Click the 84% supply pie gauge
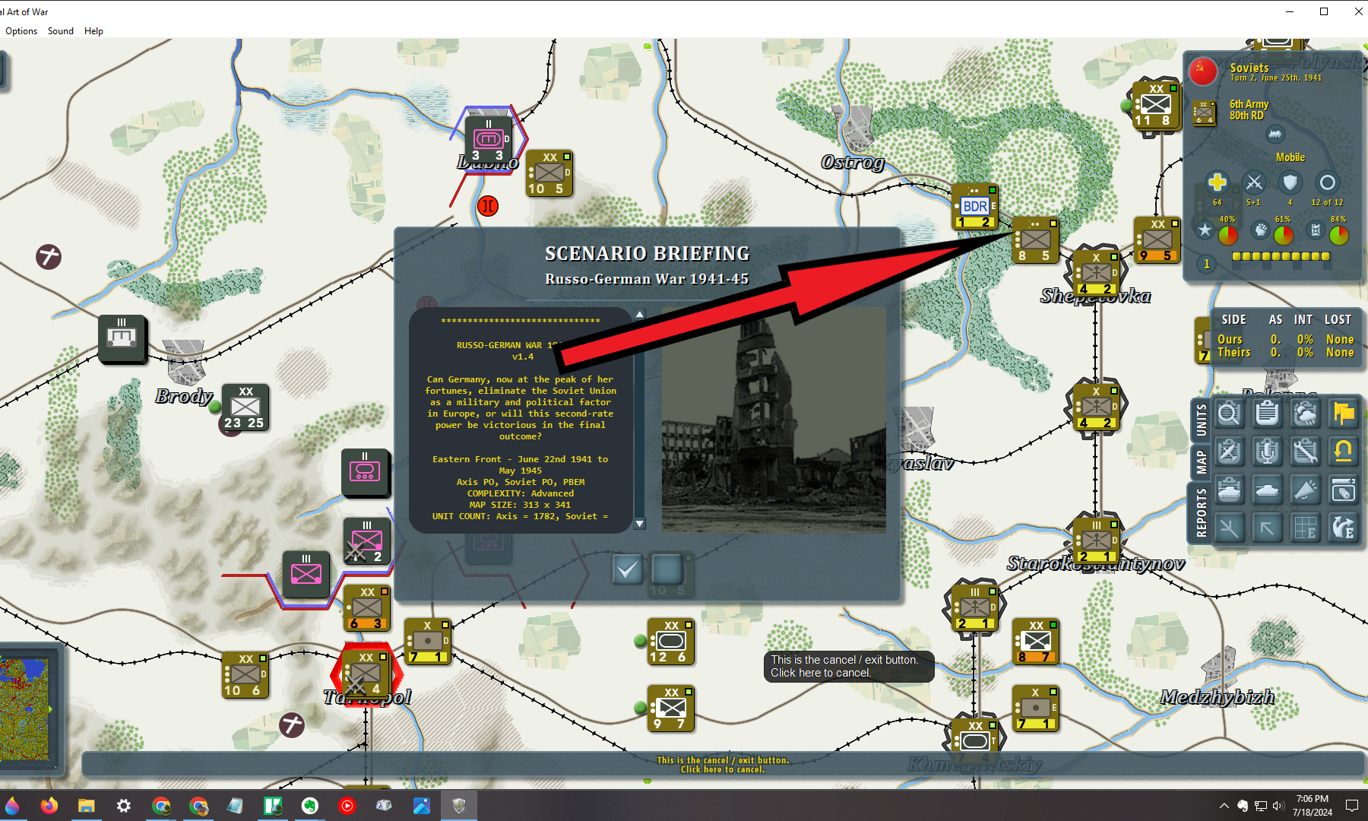Image resolution: width=1368 pixels, height=821 pixels. 1339,235
